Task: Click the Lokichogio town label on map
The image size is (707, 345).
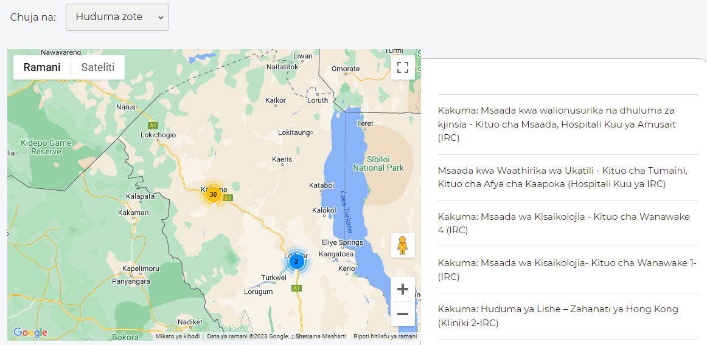Action: (158, 135)
